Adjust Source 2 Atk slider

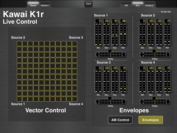[x=142, y=34]
